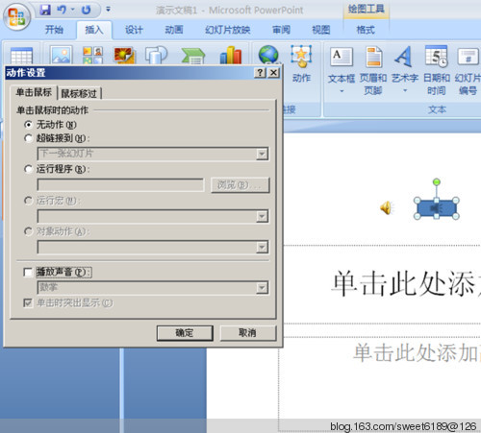This screenshot has width=481, height=433.
Task: Open the 审阅 ribbon tab
Action: pos(281,30)
